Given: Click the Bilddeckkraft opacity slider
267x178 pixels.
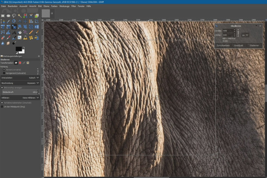Looking at the screenshot, I should coord(20,92).
